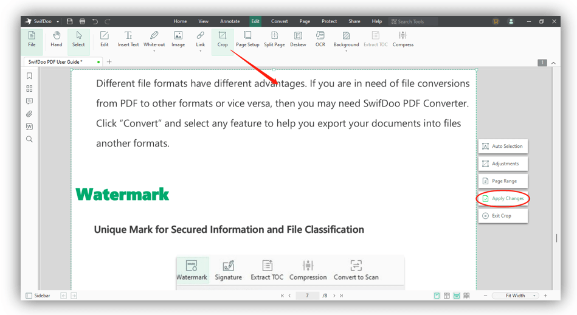The height and width of the screenshot is (315, 577).
Task: Open the attachments panel
Action: click(x=29, y=114)
